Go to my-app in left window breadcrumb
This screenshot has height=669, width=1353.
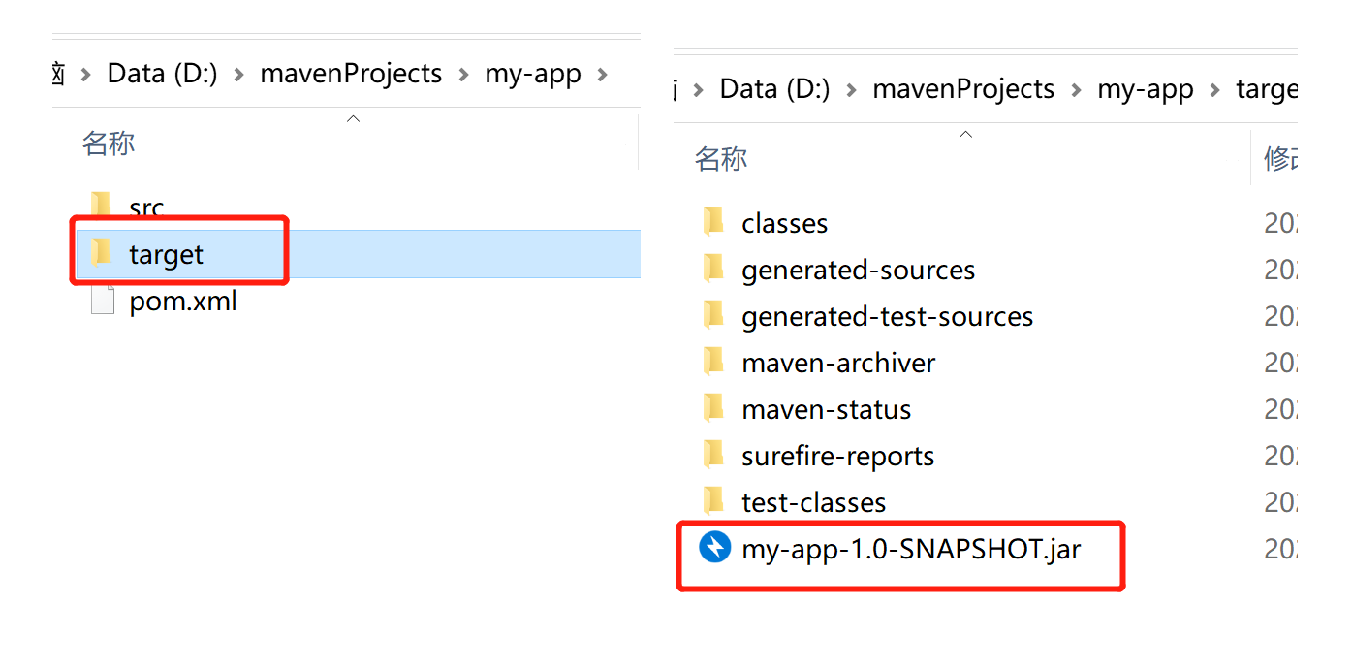(533, 74)
